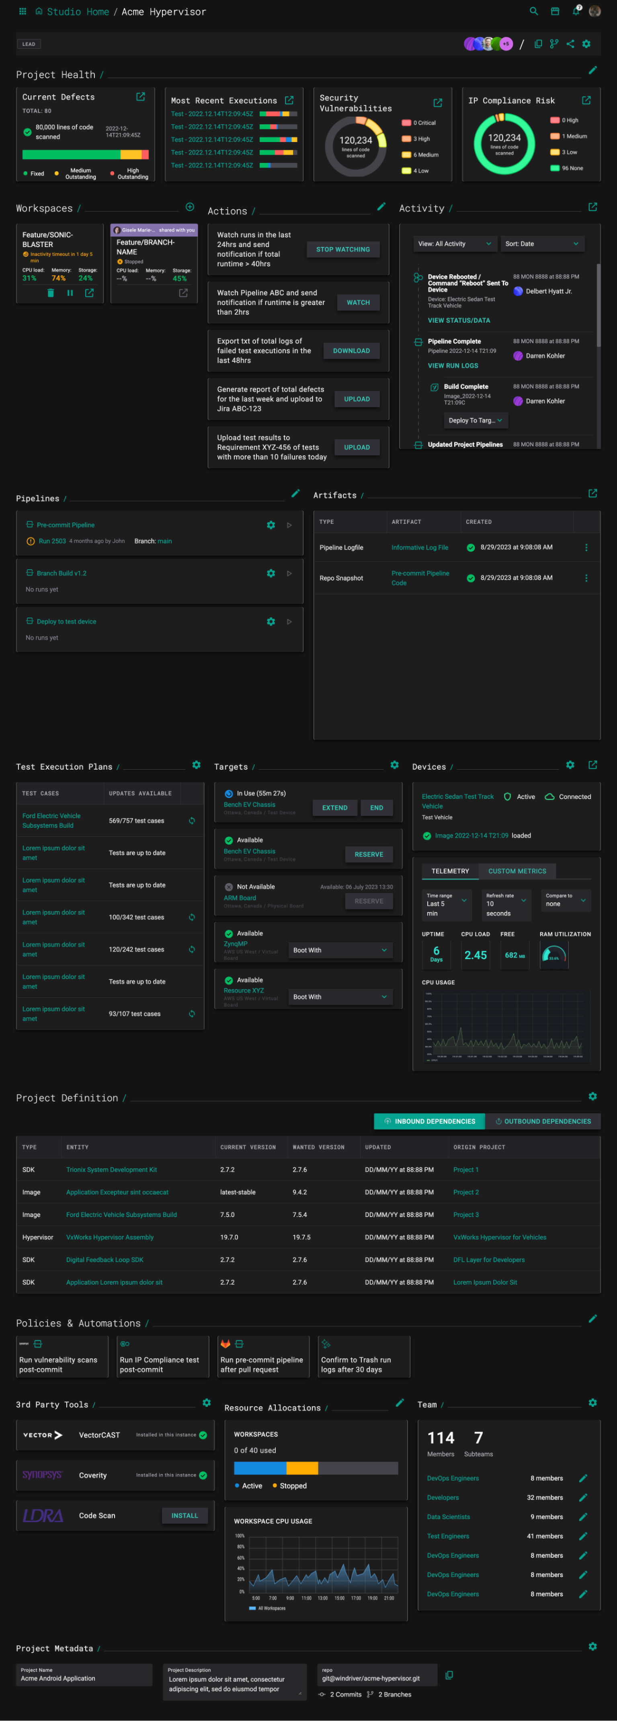Add a new workspace with plus icon

(x=190, y=207)
